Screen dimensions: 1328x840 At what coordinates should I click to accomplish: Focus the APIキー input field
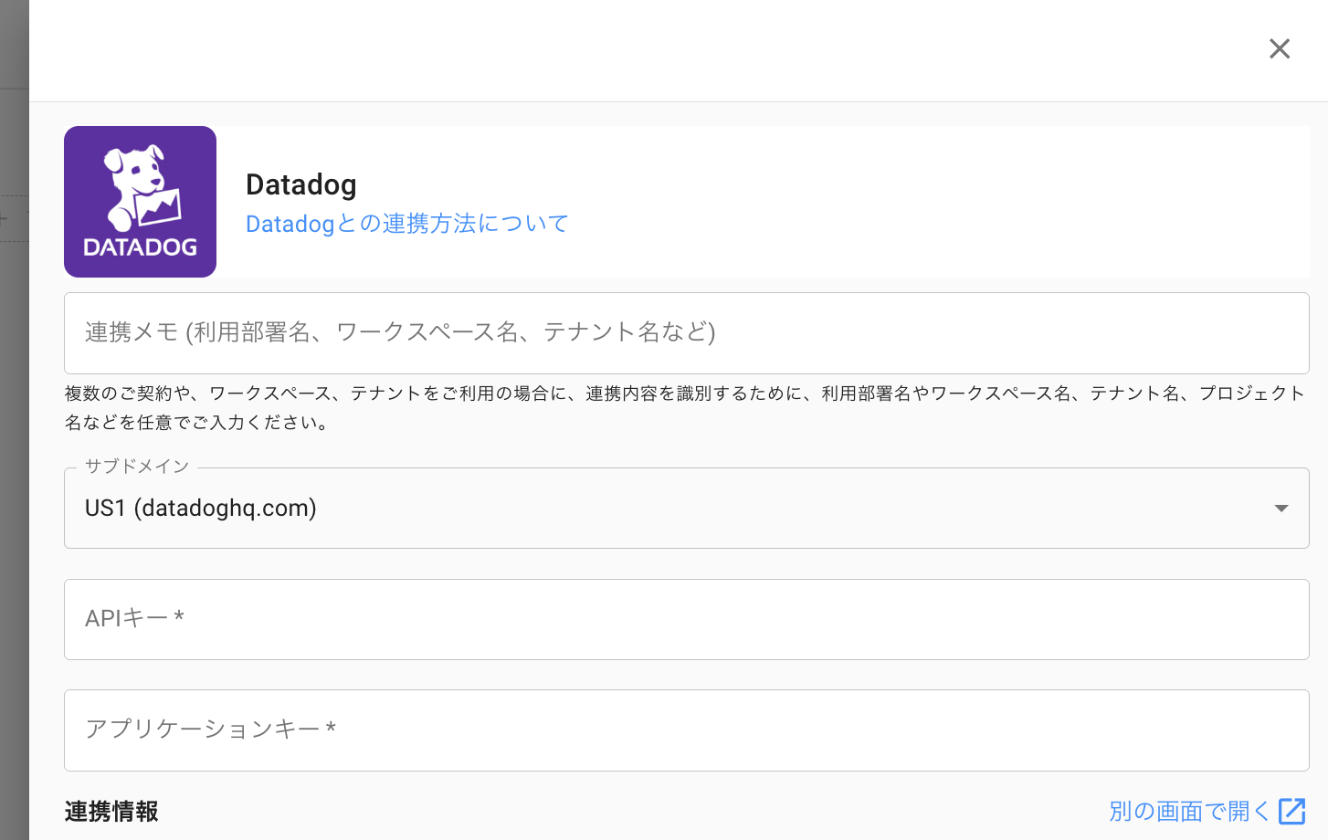point(685,619)
